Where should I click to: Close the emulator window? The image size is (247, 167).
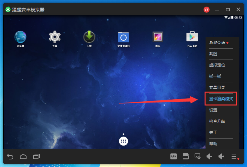tap(238, 10)
